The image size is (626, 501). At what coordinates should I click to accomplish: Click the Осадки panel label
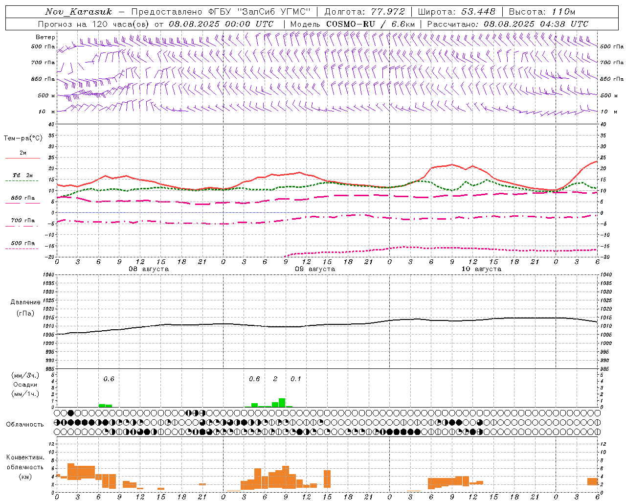coord(25,385)
